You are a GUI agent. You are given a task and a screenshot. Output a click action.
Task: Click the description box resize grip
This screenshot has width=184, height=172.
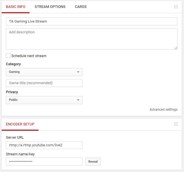(x=176, y=48)
